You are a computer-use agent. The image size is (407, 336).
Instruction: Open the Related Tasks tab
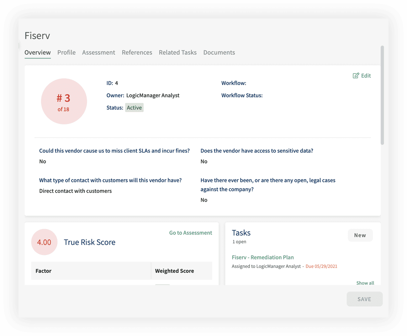coord(178,52)
